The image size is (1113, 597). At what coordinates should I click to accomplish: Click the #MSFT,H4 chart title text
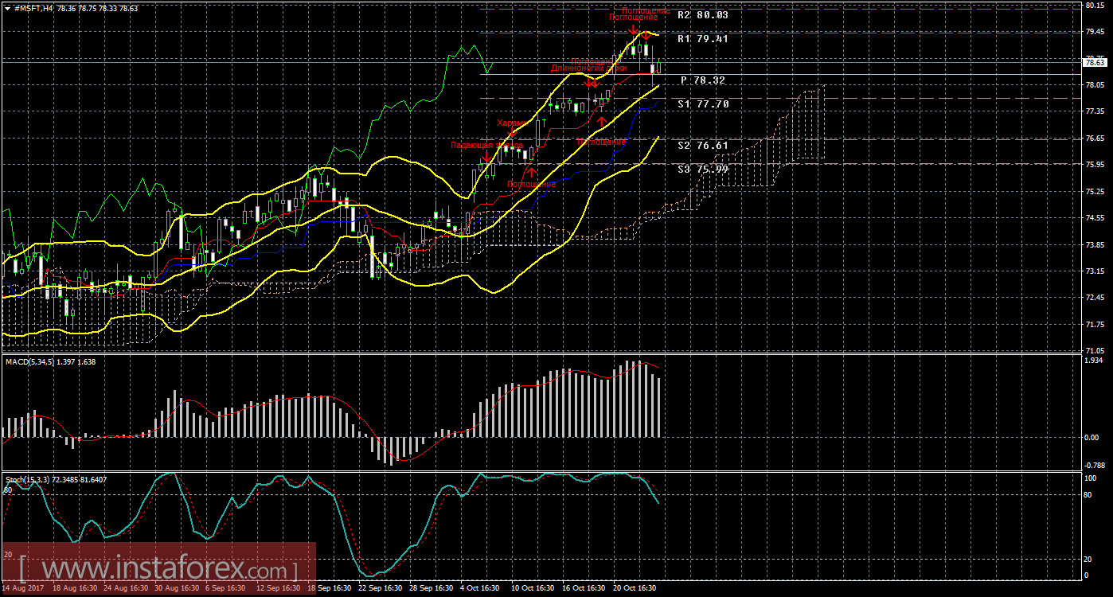point(40,7)
